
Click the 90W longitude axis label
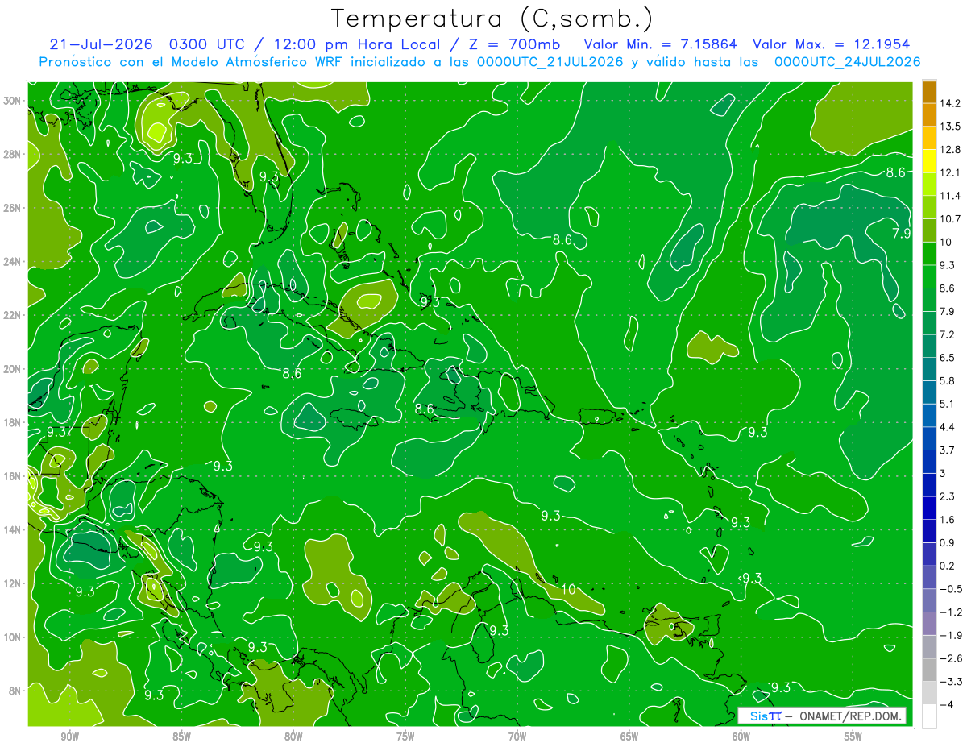(69, 737)
